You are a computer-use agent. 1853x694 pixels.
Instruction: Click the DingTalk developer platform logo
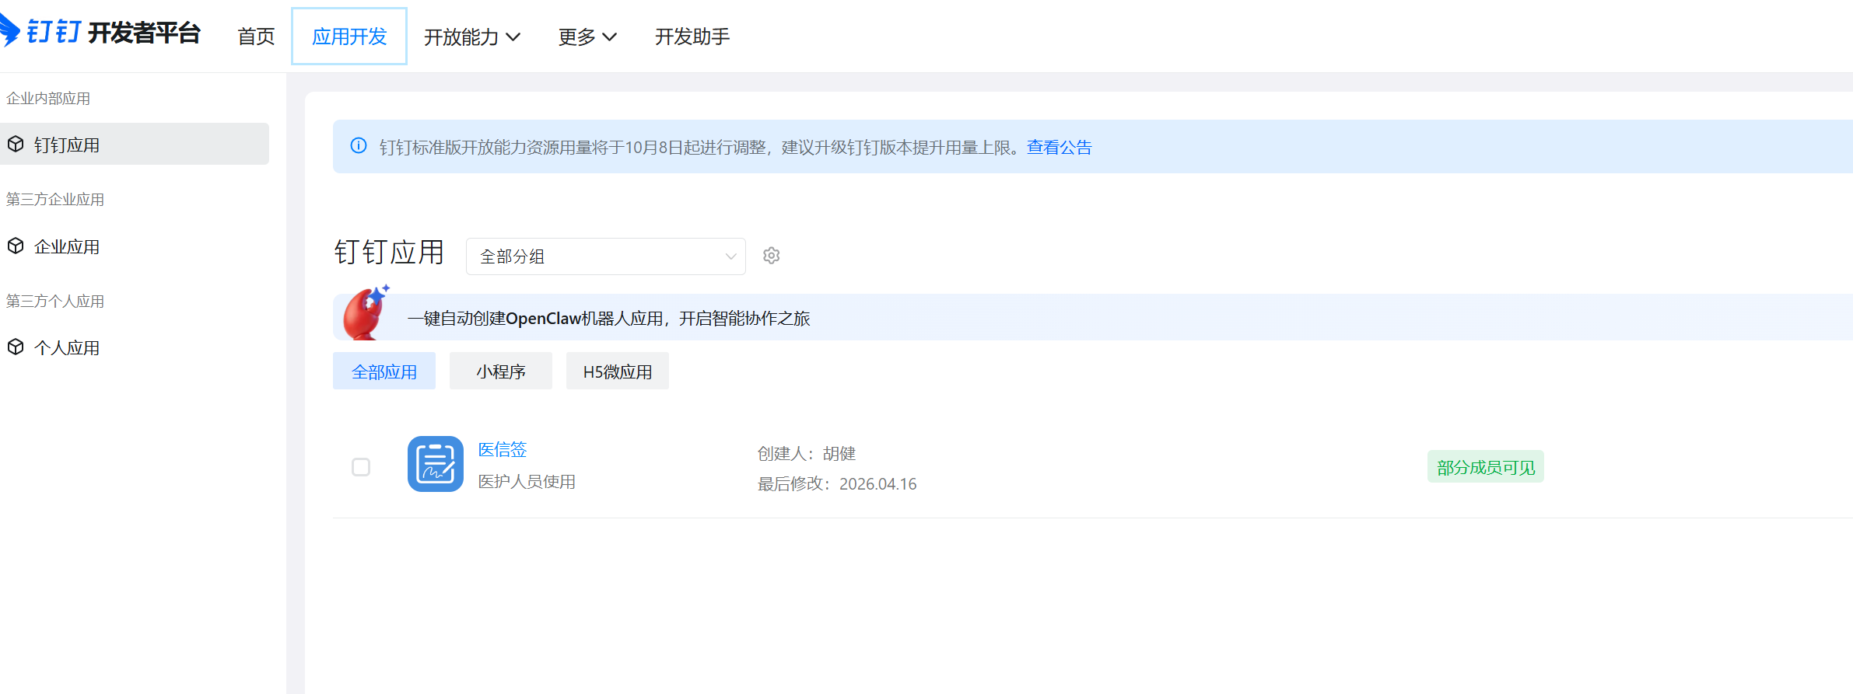tap(100, 33)
